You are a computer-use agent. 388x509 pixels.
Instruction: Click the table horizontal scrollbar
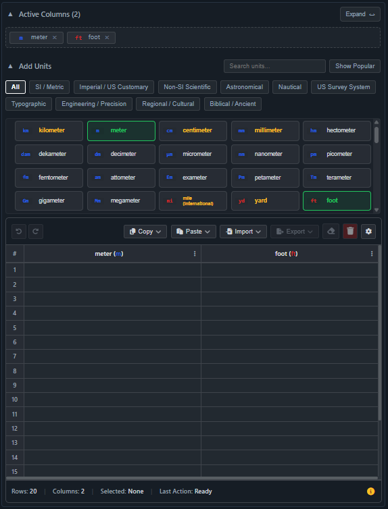point(192,478)
